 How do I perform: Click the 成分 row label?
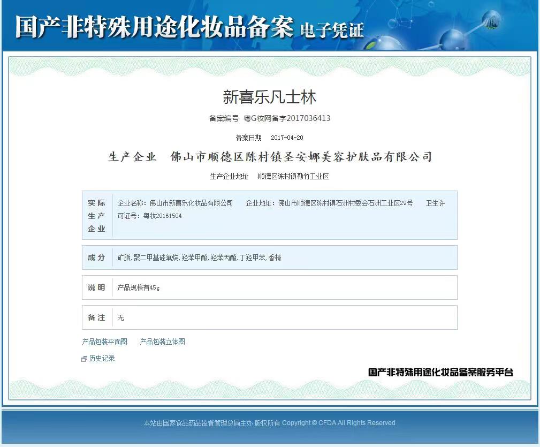(96, 257)
